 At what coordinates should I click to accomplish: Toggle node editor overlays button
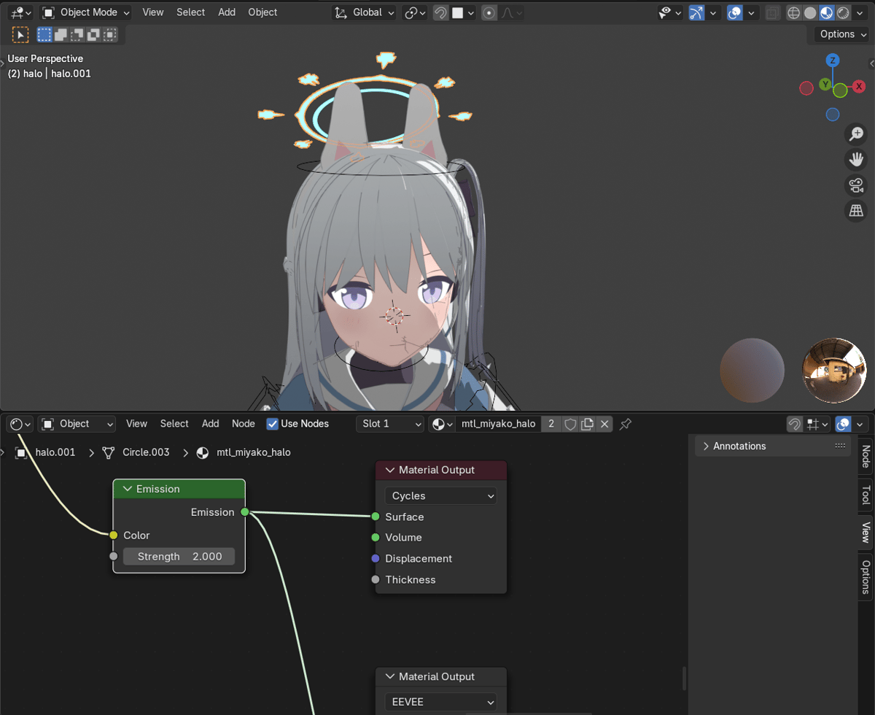coord(844,424)
